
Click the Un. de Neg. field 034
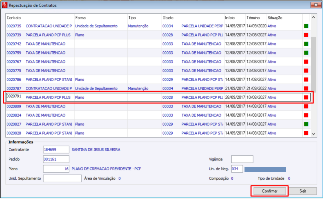[x=237, y=169]
